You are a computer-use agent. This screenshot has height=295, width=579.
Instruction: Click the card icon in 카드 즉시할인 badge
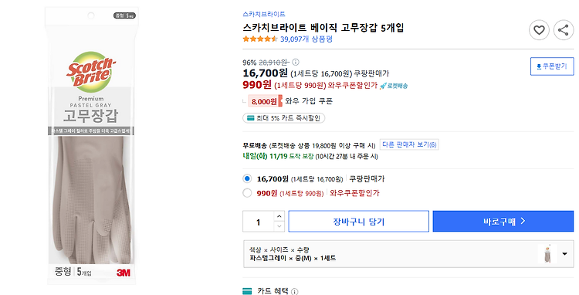pos(251,118)
